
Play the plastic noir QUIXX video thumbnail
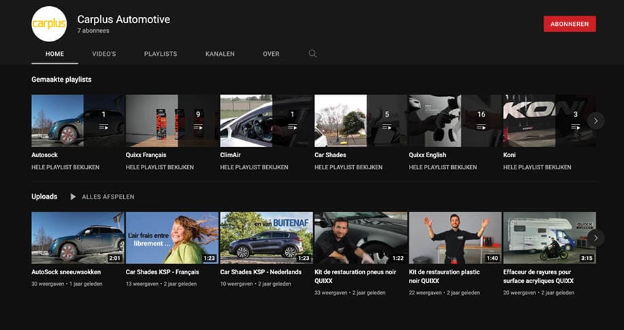click(x=455, y=237)
